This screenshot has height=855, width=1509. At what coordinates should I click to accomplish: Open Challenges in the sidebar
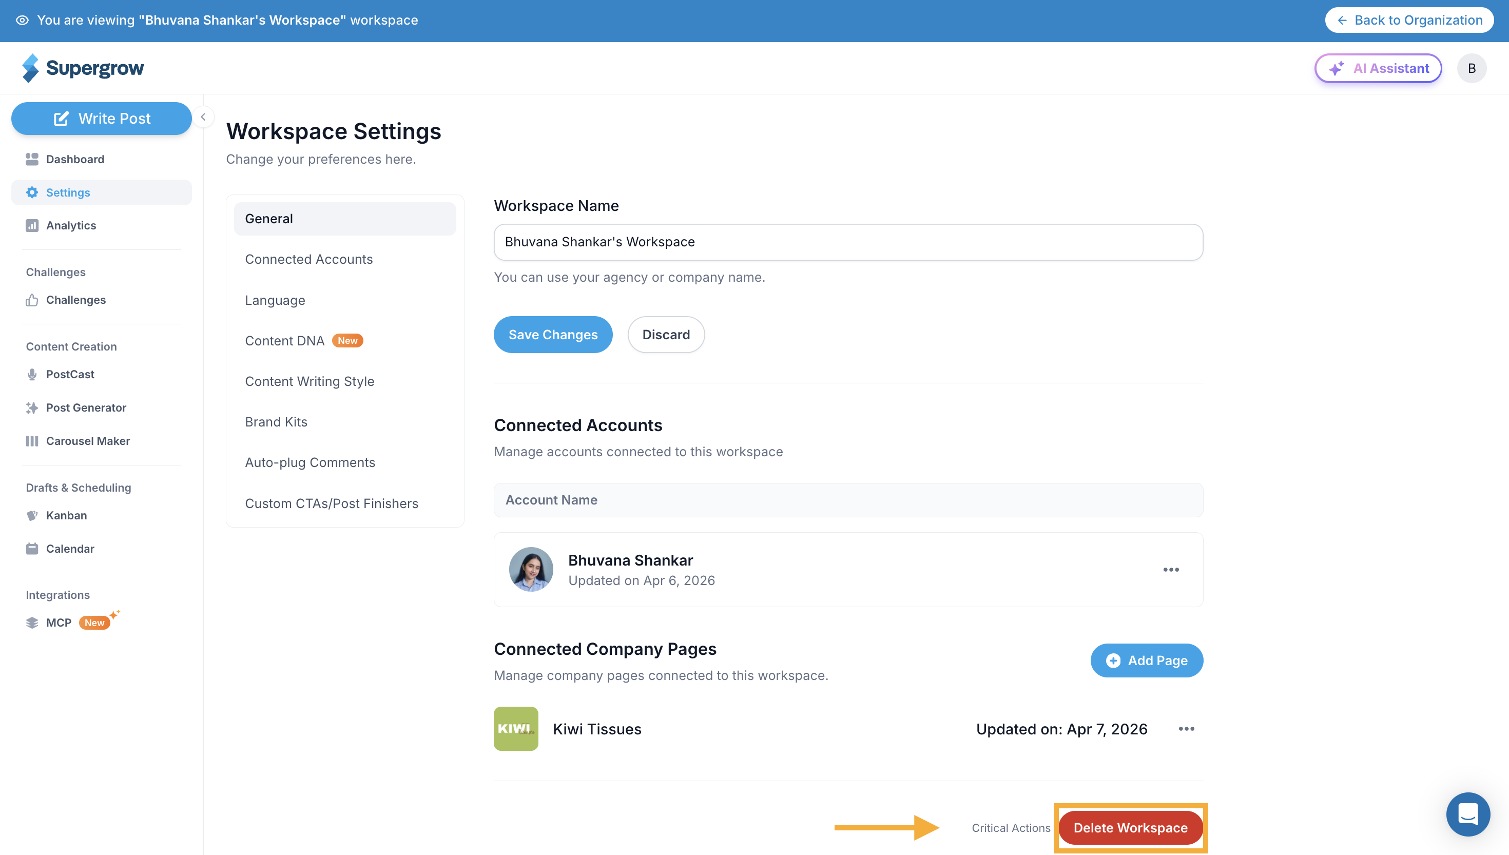pos(102,300)
